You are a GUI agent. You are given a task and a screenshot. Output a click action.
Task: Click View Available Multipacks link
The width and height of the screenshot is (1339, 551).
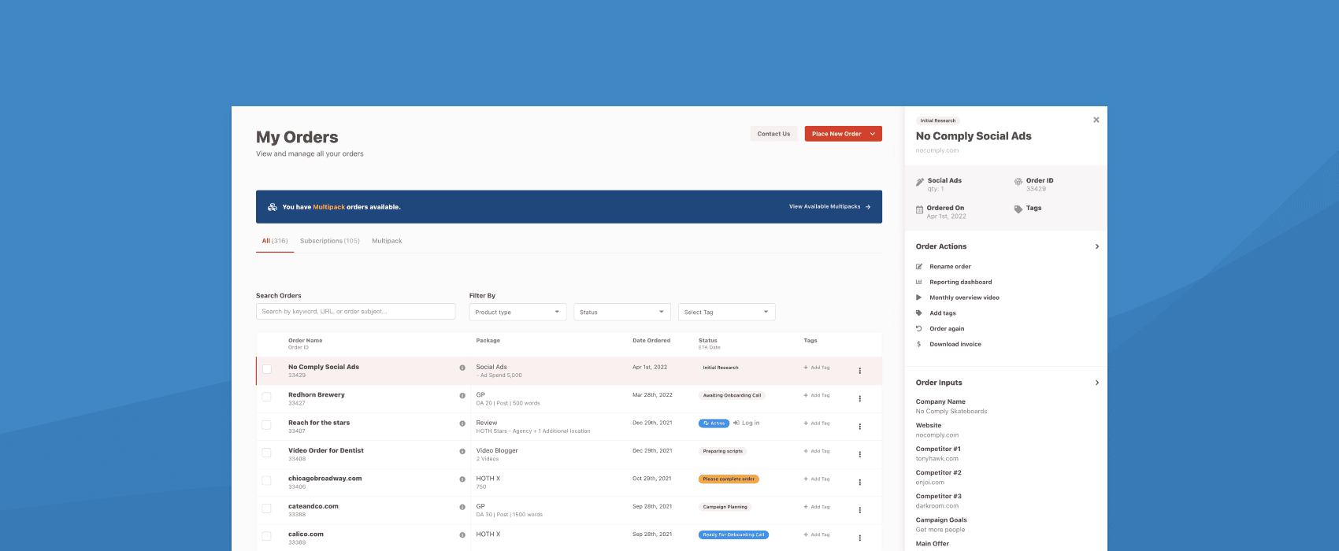tap(829, 207)
